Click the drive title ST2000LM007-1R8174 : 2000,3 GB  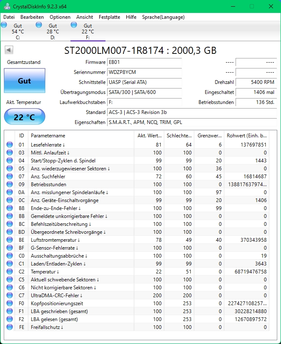140,51
